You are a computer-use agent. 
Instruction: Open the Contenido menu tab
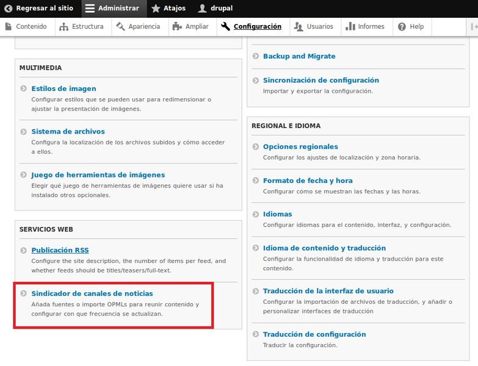[x=27, y=27]
